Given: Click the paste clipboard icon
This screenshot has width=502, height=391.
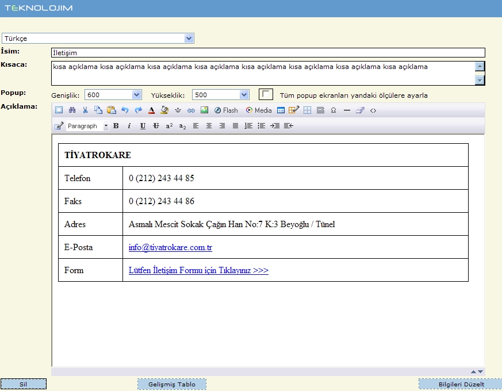Looking at the screenshot, I should pyautogui.click(x=112, y=110).
